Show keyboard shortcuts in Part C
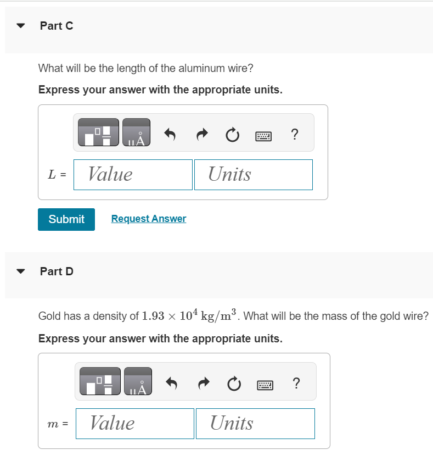Viewport: 433px width, 455px height. 263,136
